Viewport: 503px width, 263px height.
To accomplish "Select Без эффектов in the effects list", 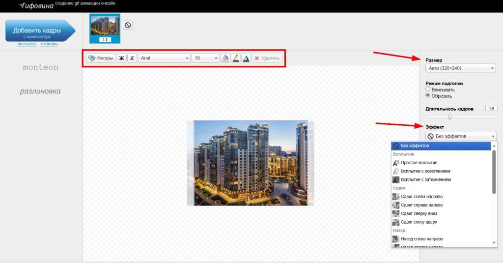I will click(x=441, y=146).
